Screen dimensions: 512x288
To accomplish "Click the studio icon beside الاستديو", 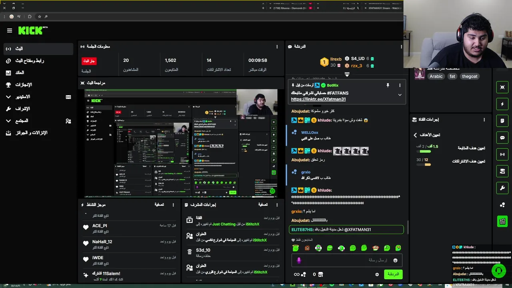I will click(68, 97).
